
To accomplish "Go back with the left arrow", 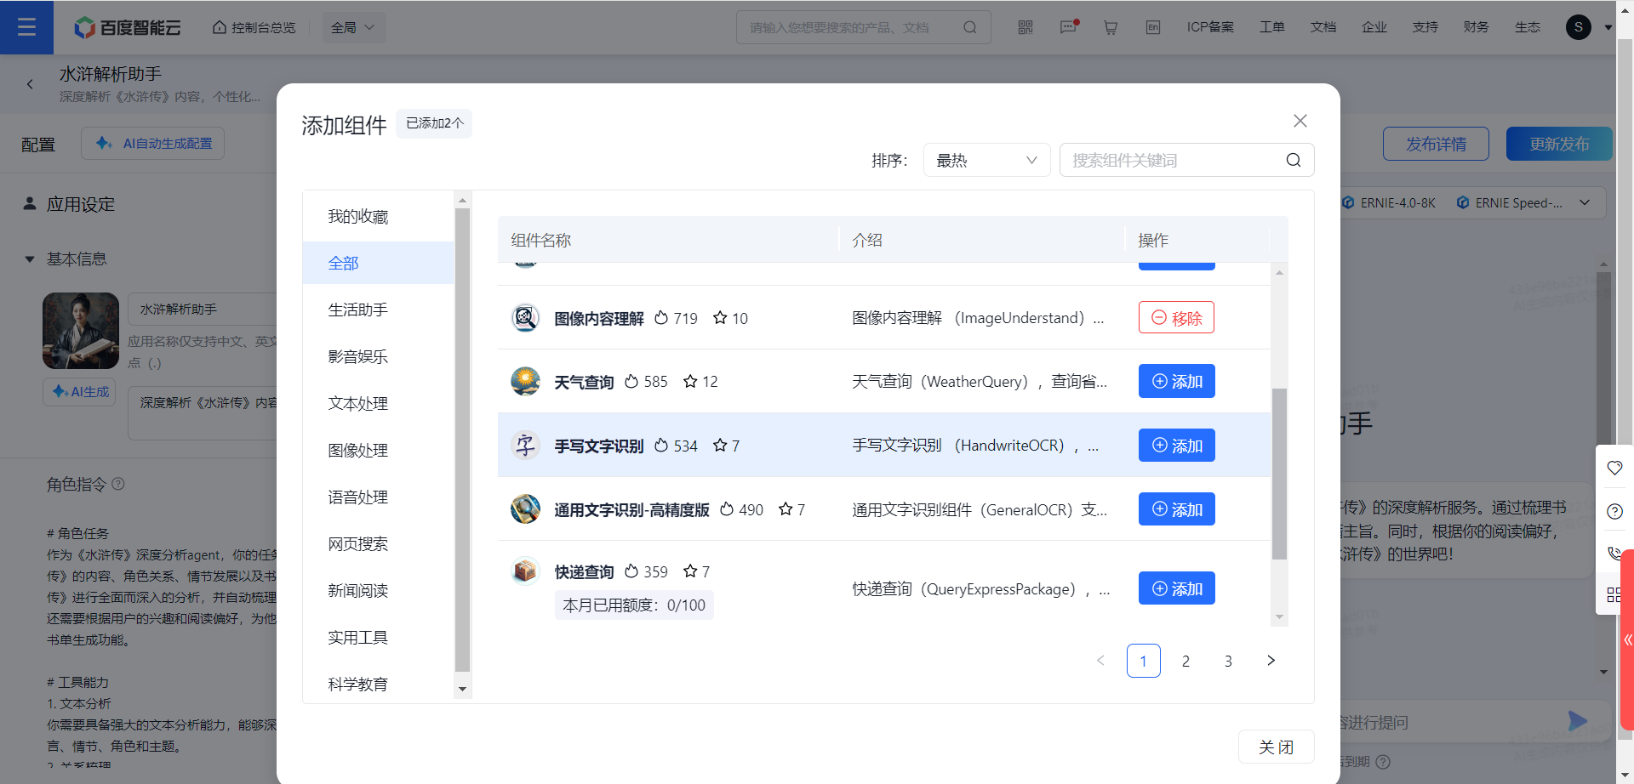I will tap(31, 84).
